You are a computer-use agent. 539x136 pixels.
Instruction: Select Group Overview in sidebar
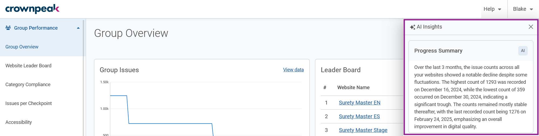22,47
